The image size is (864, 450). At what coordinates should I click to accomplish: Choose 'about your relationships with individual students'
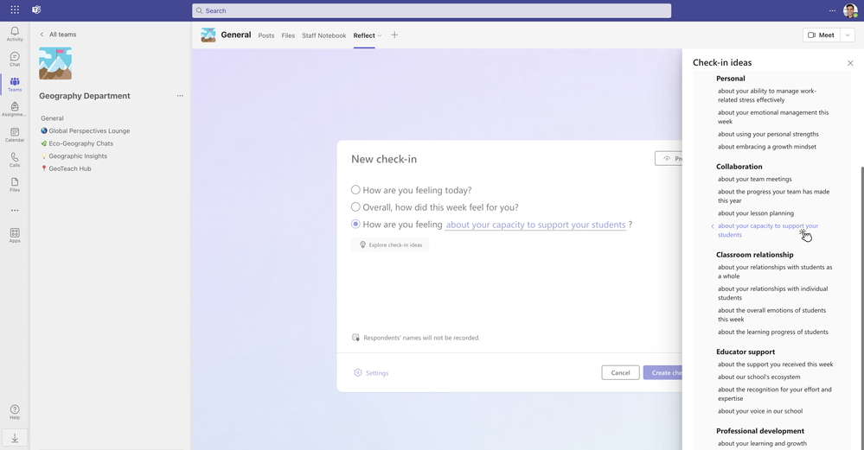click(x=773, y=293)
